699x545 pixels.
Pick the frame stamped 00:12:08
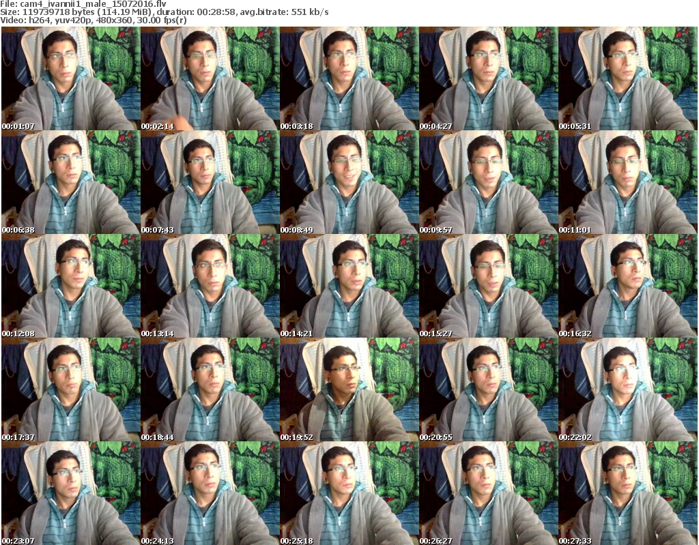71,286
